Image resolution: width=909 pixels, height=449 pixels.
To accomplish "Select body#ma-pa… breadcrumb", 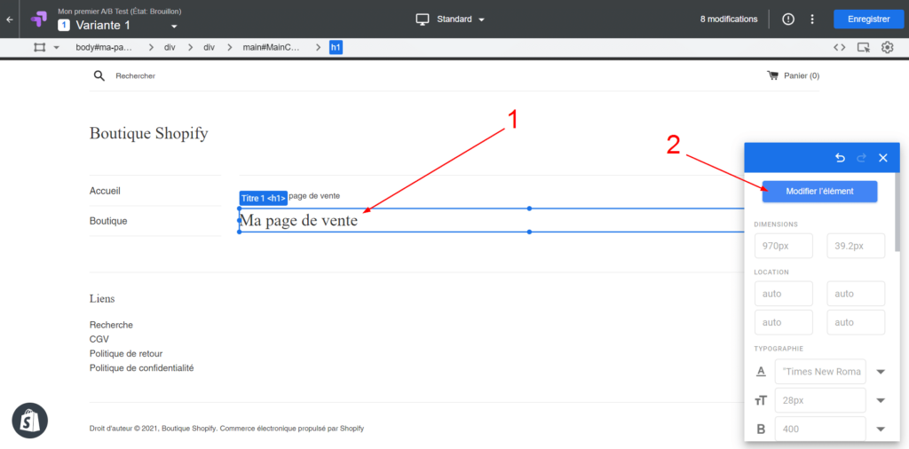I will 104,48.
